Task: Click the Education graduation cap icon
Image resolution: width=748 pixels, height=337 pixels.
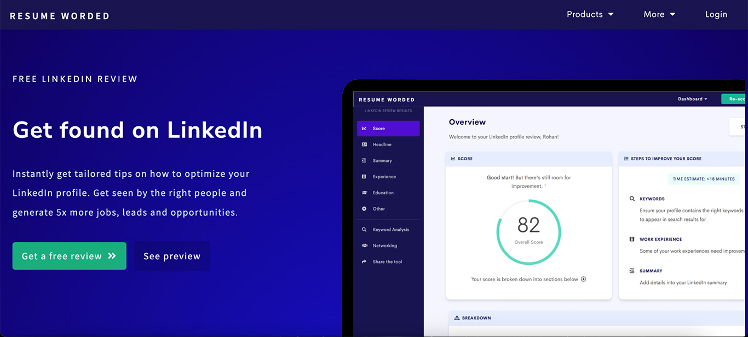Action: tap(364, 193)
